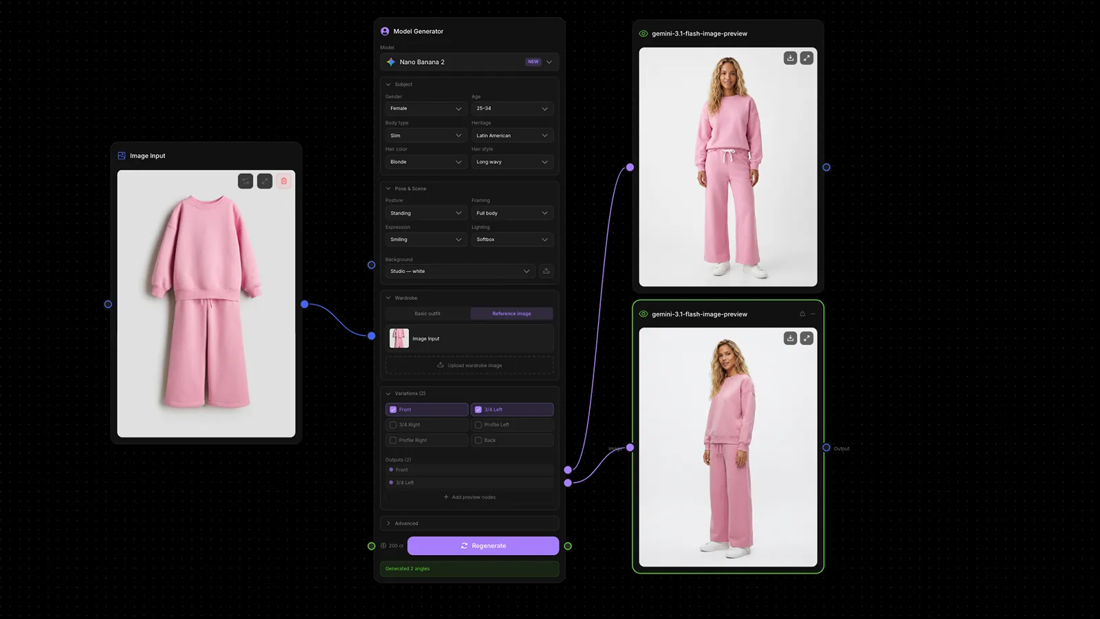The image size is (1100, 619).
Task: Check the Back variation
Action: [x=478, y=440]
